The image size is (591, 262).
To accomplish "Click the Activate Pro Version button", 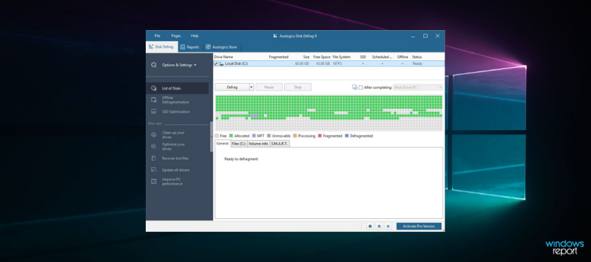I will 419,226.
